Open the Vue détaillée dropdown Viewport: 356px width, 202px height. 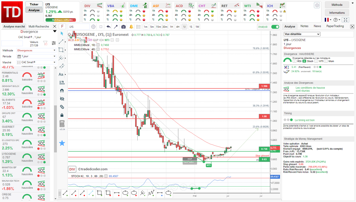tap(302, 34)
